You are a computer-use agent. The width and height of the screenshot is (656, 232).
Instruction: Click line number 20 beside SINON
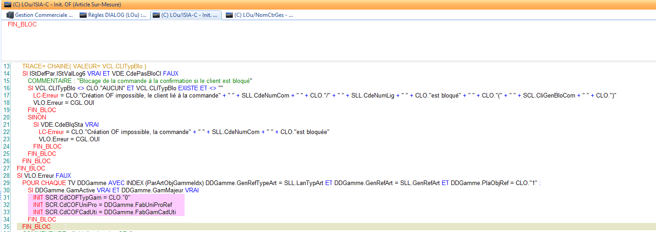6,117
